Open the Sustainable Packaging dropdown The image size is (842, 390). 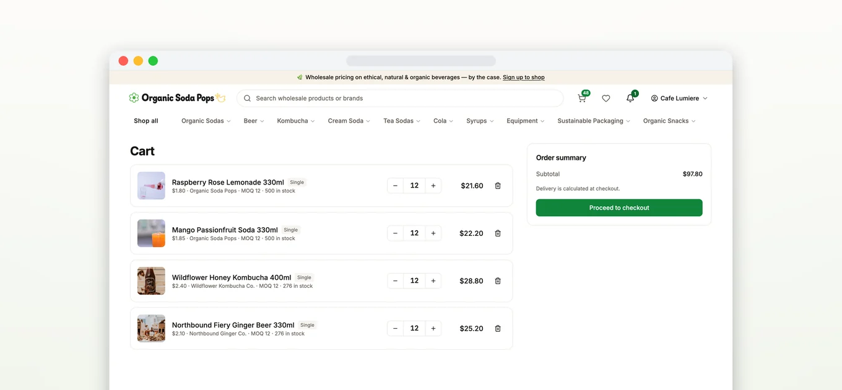(594, 121)
